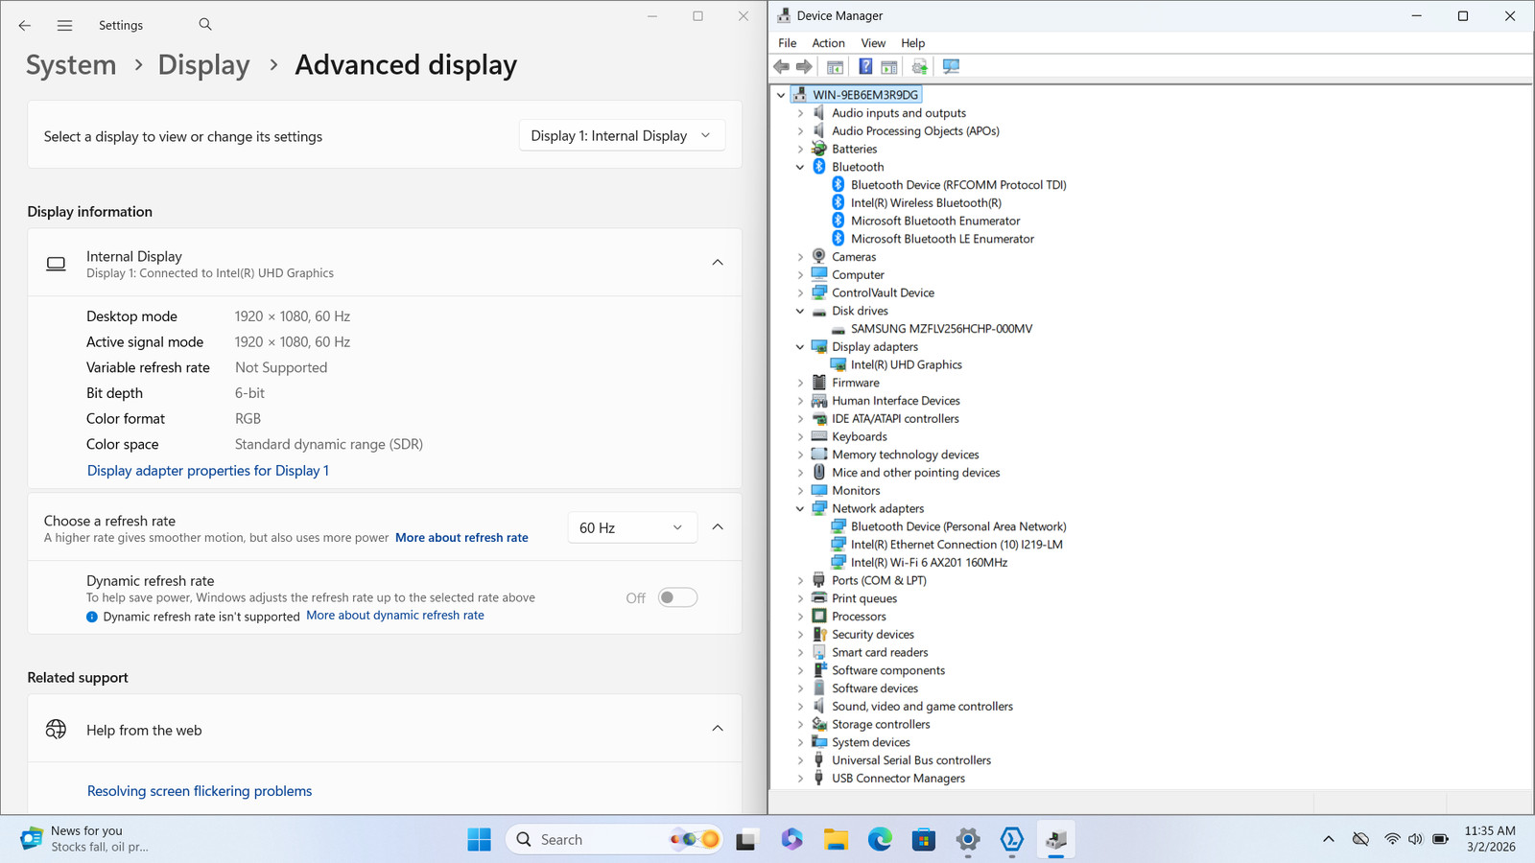Open the Display 1: Internal Display dropdown
The height and width of the screenshot is (863, 1535).
click(622, 136)
